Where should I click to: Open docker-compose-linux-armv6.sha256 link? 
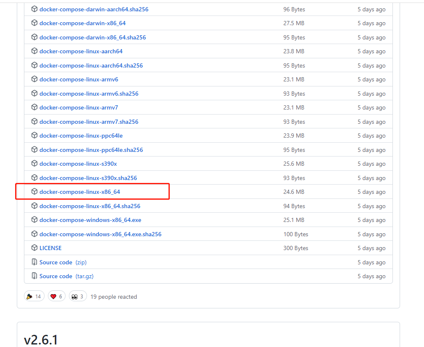[x=89, y=94]
